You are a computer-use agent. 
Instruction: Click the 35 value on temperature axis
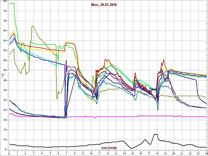point(5,90)
